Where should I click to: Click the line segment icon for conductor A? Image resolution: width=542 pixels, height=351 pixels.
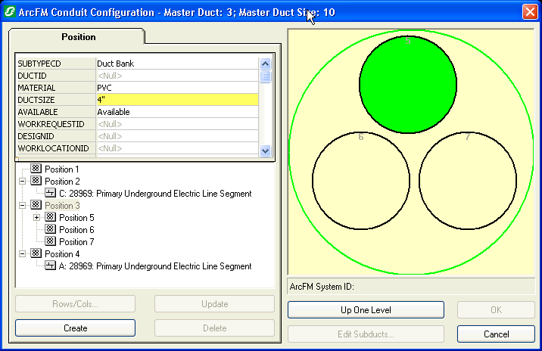click(50, 266)
